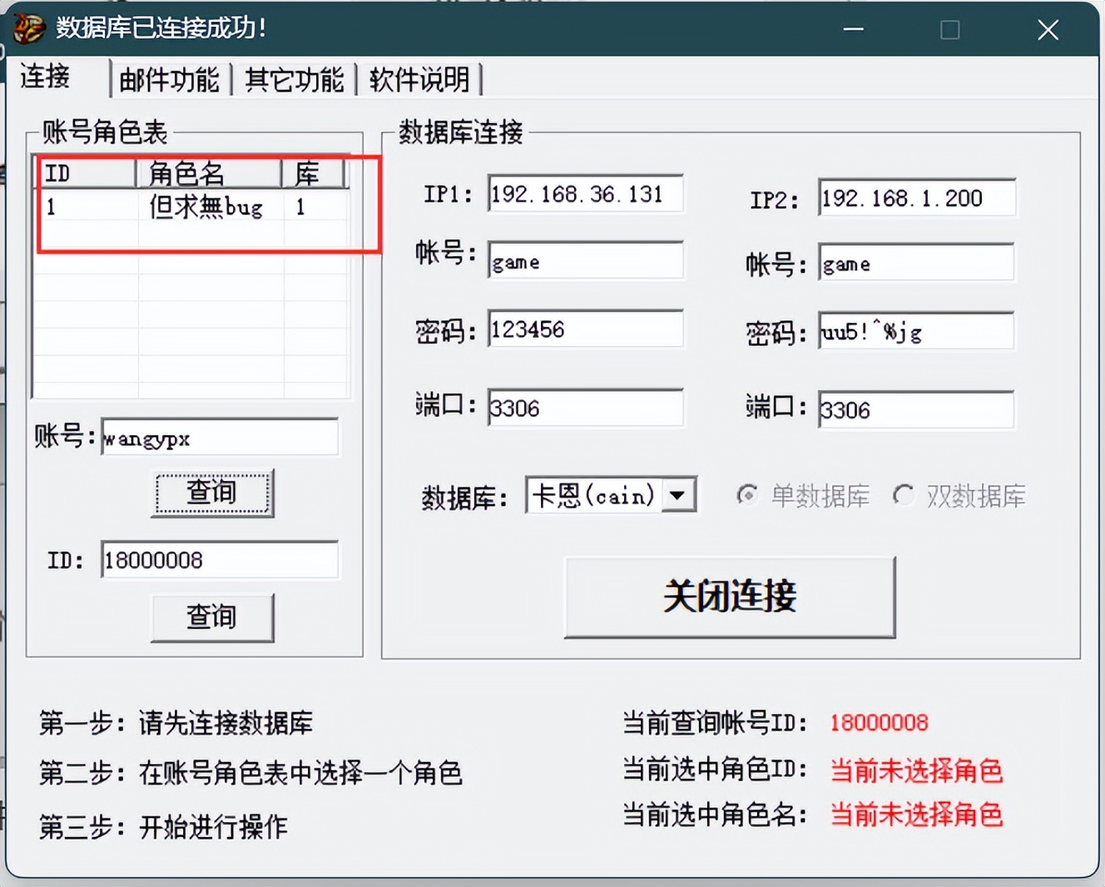Click the IP2 field with 192.168.1.200
The height and width of the screenshot is (887, 1105).
click(x=916, y=198)
